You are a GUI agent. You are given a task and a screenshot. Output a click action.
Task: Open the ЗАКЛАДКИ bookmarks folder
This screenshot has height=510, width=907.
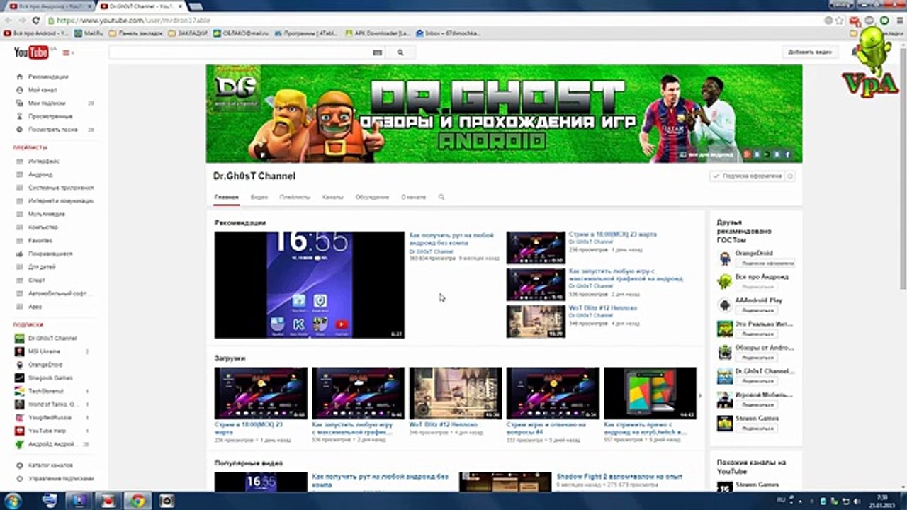(188, 33)
